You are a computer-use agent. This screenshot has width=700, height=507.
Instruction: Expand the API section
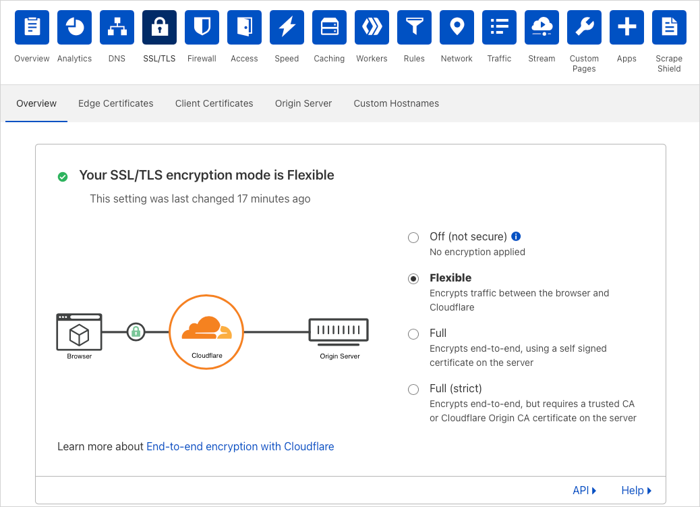(x=584, y=491)
